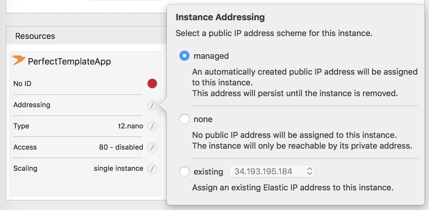Click the Access row label

25,147
